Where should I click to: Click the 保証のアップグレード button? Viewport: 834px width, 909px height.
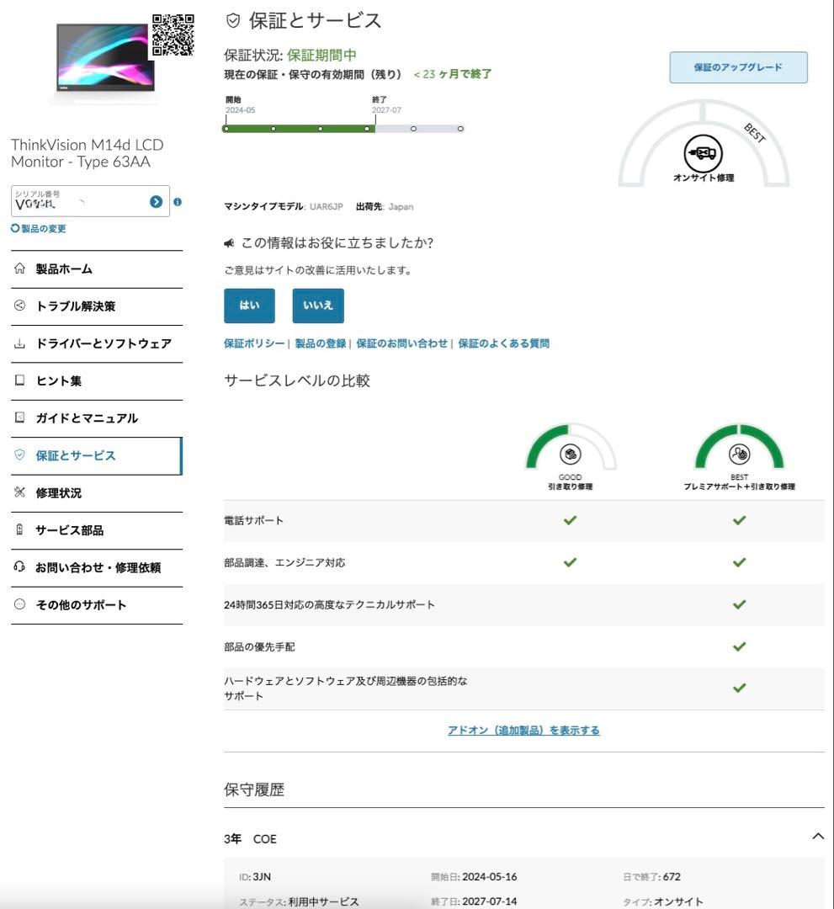[736, 66]
